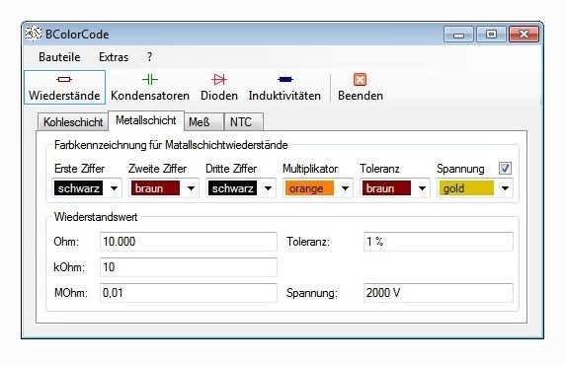
Task: Open the ? help menu
Action: point(149,57)
